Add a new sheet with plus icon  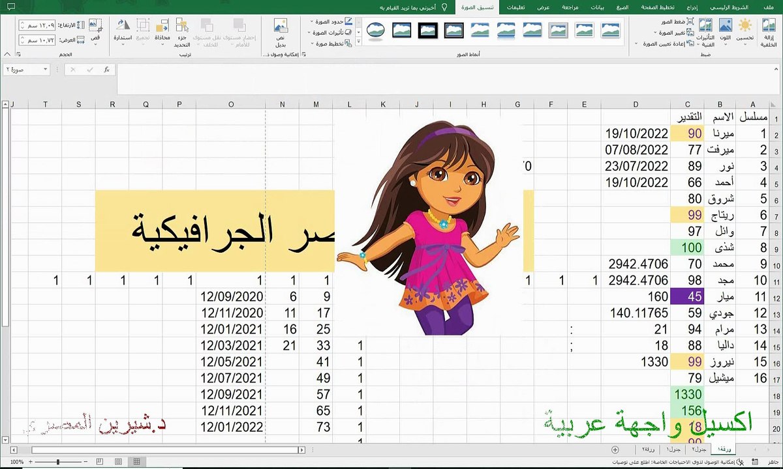coord(615,449)
